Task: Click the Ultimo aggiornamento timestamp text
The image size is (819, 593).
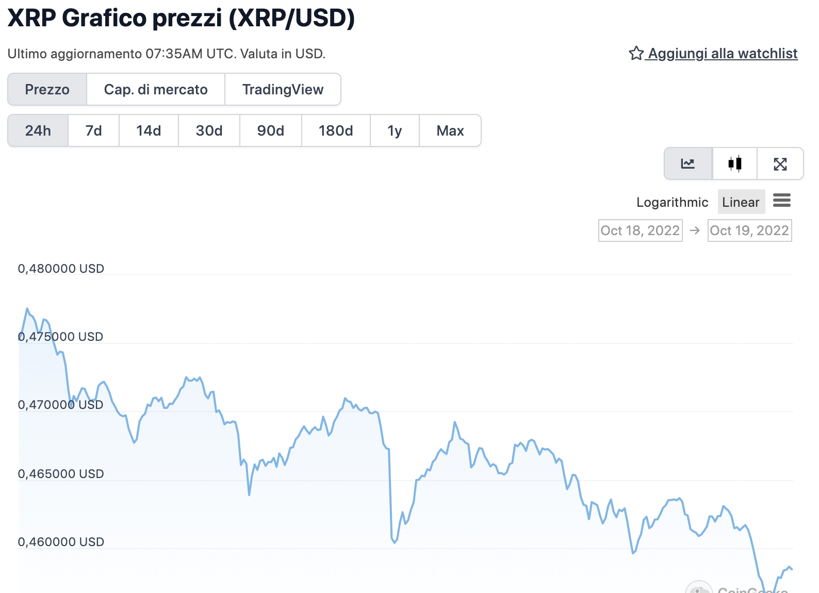Action: coord(167,54)
